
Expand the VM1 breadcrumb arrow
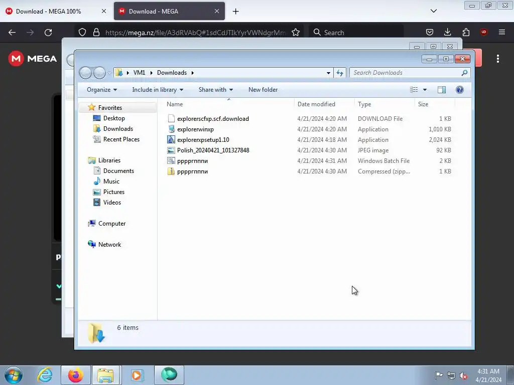[x=151, y=73]
